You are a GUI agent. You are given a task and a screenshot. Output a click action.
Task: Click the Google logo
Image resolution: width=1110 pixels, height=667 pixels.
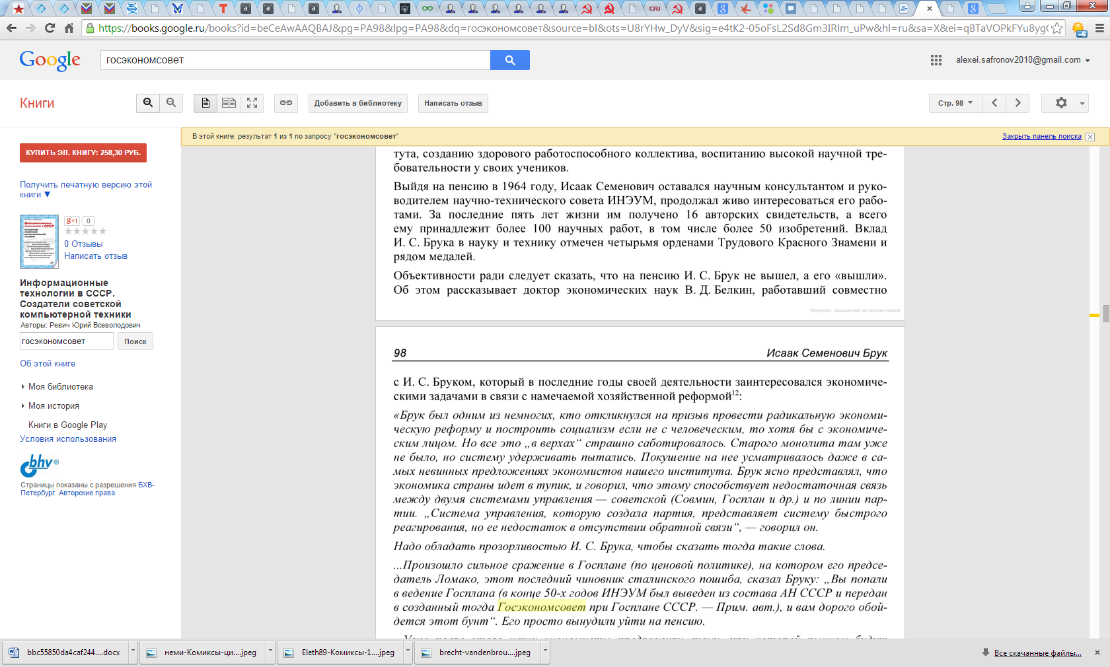click(x=50, y=60)
